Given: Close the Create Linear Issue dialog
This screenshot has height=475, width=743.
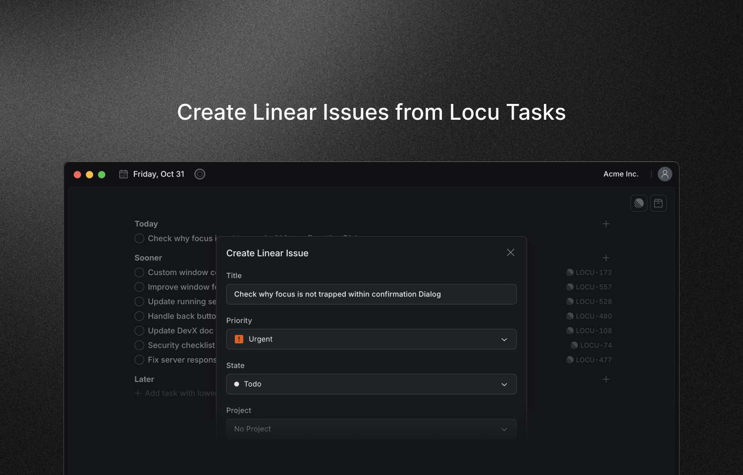Looking at the screenshot, I should click(x=510, y=252).
